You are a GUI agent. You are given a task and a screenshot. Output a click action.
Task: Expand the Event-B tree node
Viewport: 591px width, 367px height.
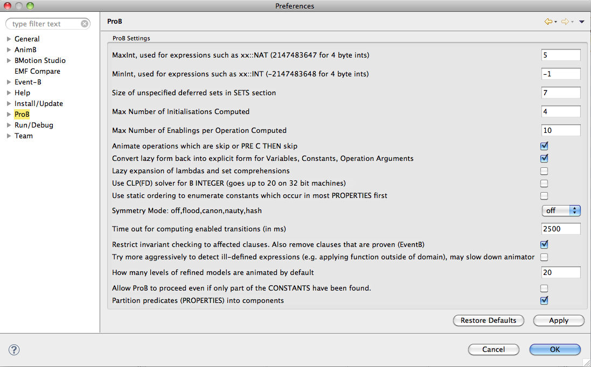(x=9, y=82)
